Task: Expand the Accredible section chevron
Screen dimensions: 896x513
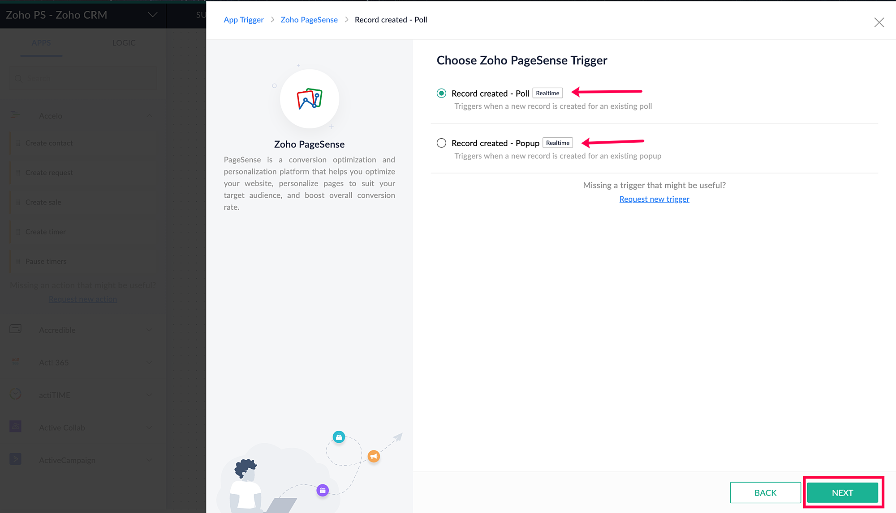Action: click(150, 330)
